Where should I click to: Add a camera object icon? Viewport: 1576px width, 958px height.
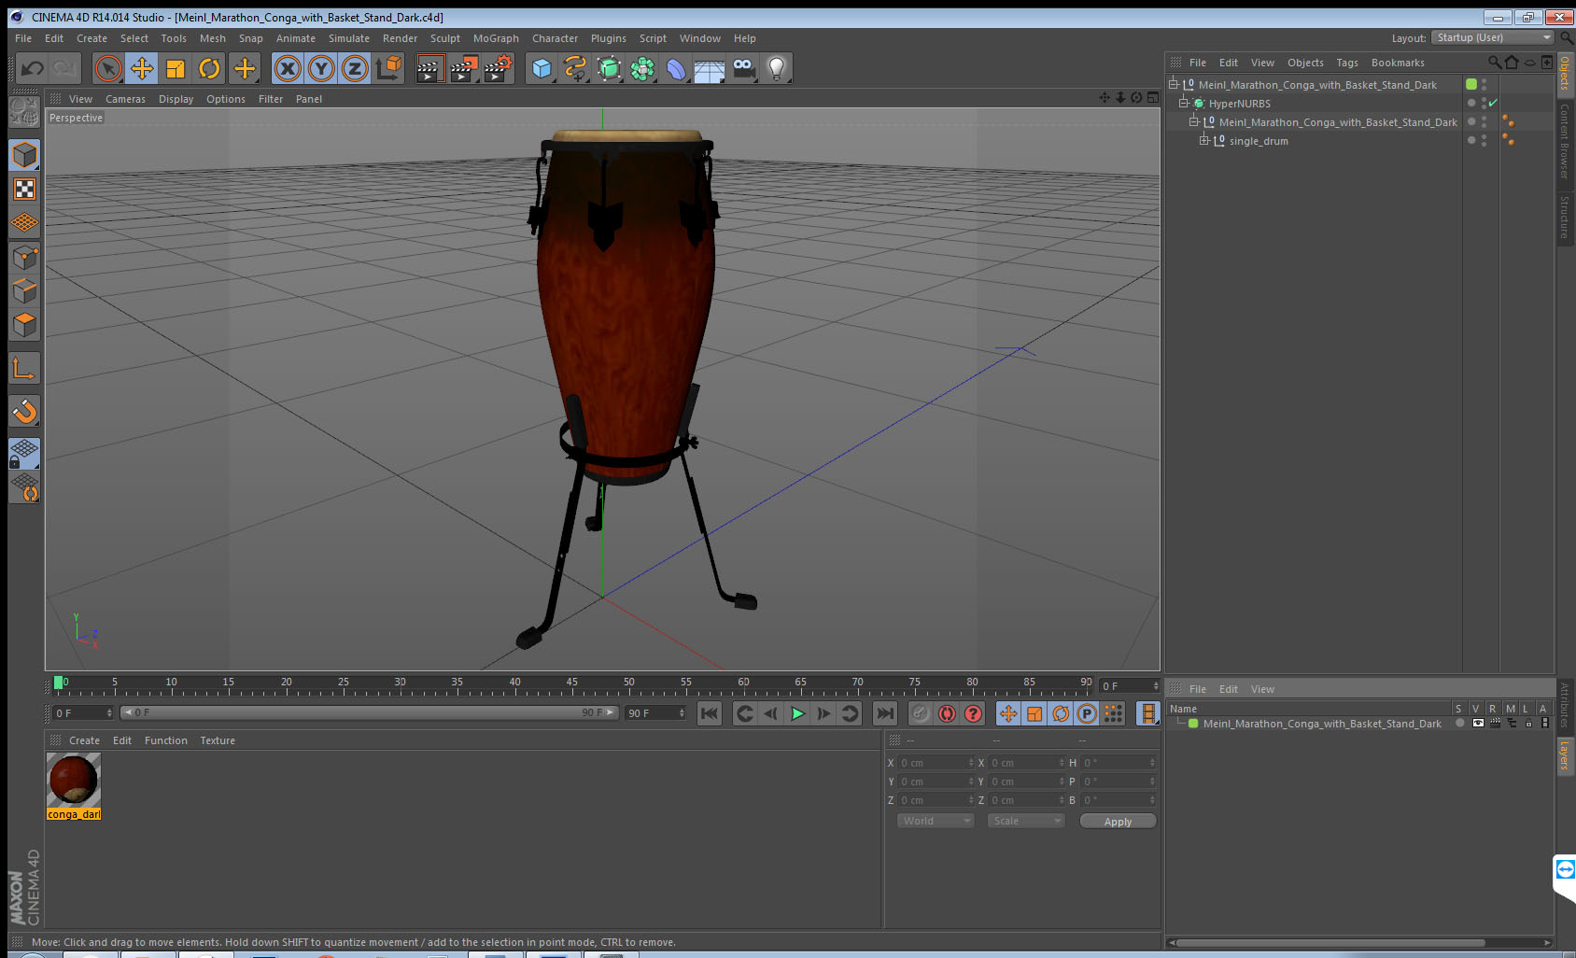[x=743, y=68]
